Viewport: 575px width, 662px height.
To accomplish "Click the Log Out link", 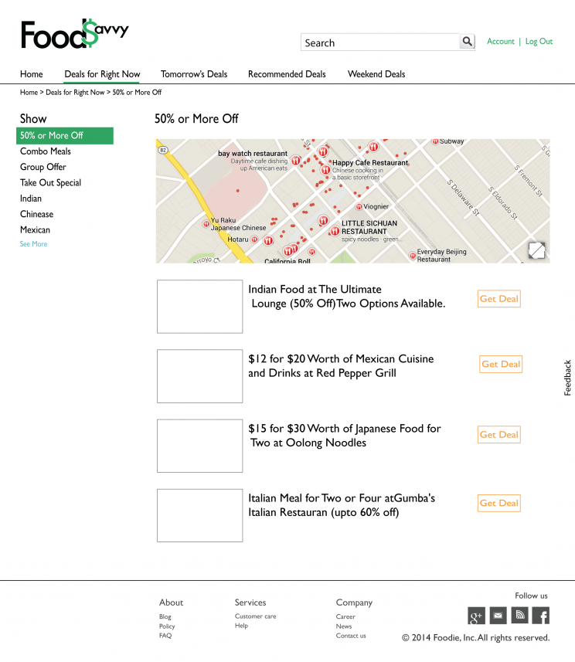I will coord(539,42).
